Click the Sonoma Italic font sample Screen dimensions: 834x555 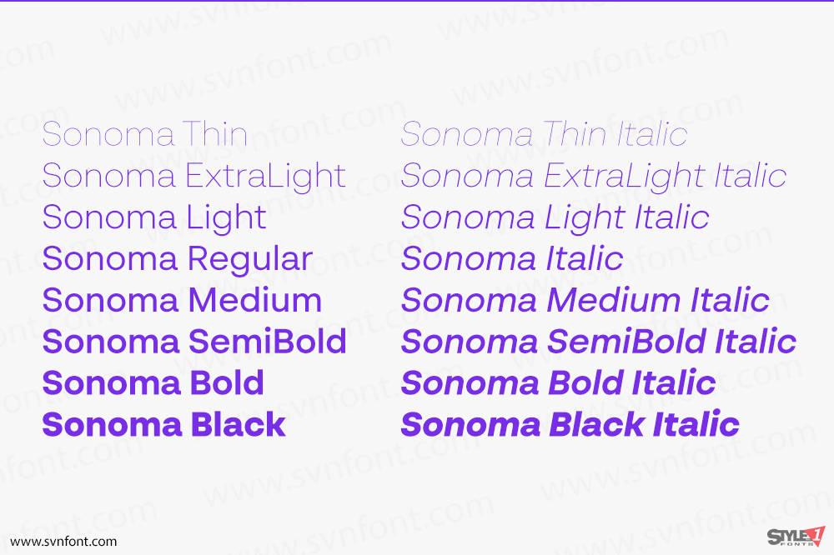click(512, 259)
